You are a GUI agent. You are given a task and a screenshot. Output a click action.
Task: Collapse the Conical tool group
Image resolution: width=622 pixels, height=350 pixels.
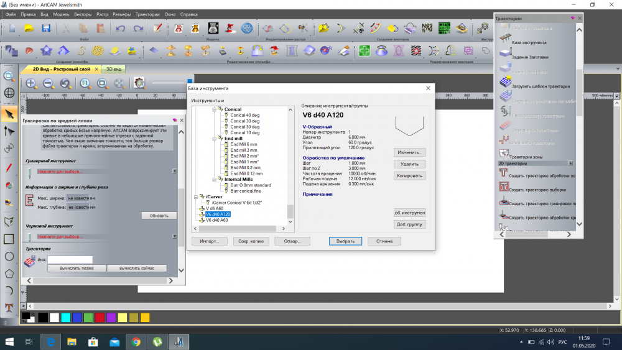213,109
